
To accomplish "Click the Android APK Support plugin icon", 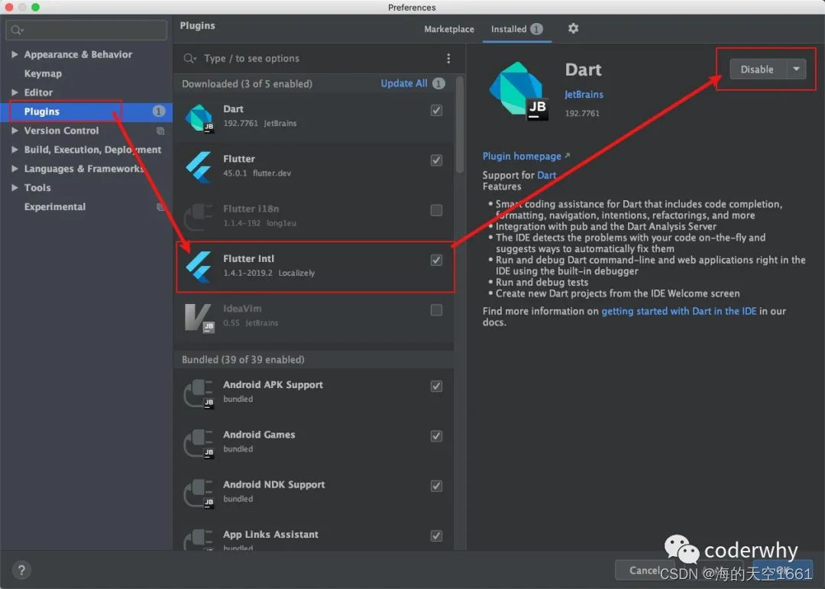I will tap(199, 393).
